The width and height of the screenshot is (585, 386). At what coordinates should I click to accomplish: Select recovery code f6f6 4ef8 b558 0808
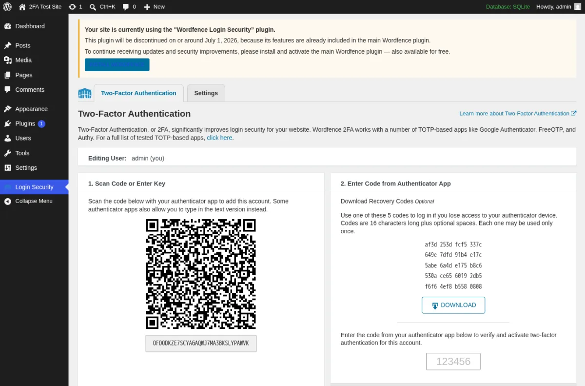[x=453, y=286]
